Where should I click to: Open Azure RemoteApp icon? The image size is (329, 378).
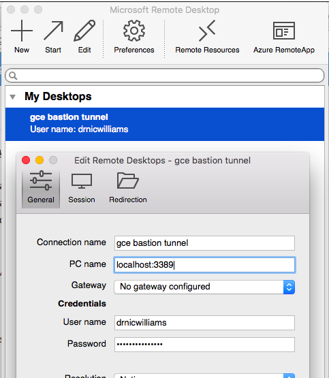pos(283,31)
